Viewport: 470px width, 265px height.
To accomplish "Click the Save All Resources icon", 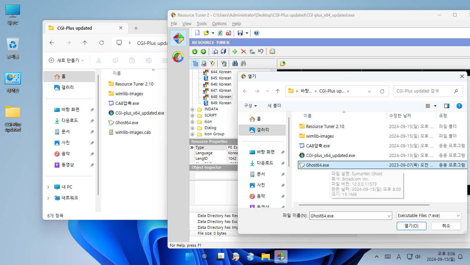I will (223, 51).
